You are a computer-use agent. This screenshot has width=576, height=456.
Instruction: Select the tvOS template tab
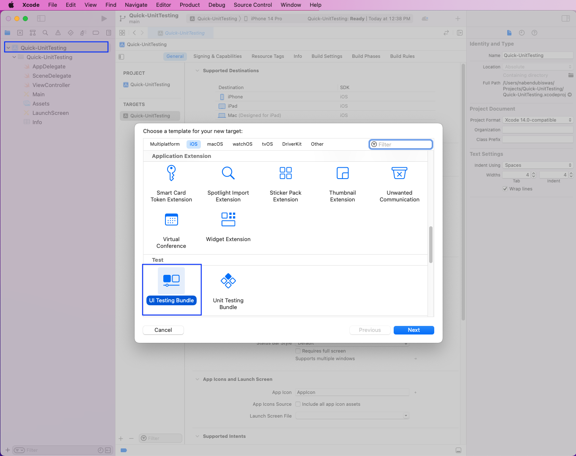pyautogui.click(x=268, y=144)
